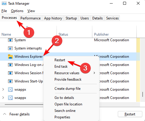Select the System interrupts row
Viewport: 145px width, 121px height.
tap(68, 48)
